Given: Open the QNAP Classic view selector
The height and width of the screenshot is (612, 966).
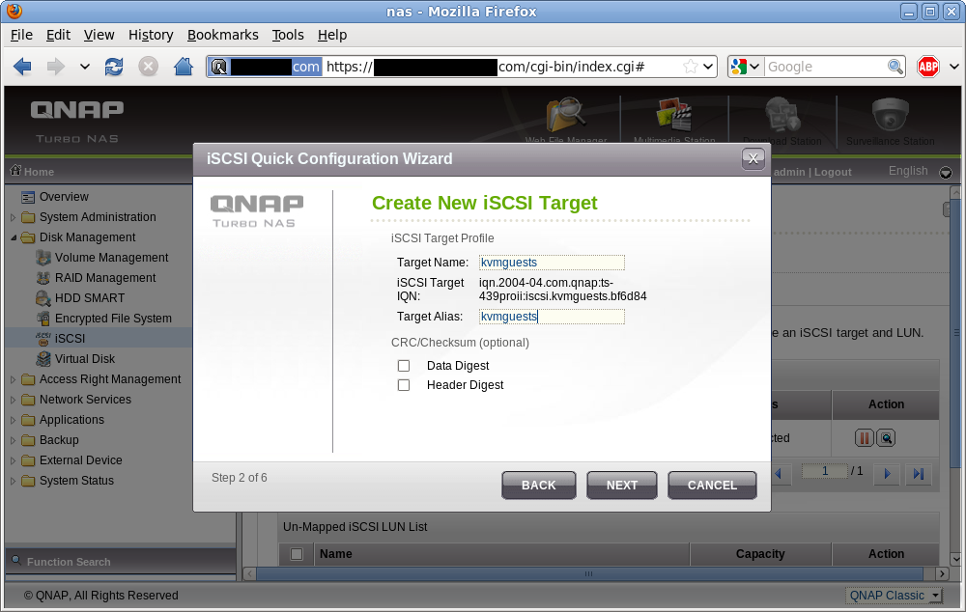Looking at the screenshot, I should [892, 596].
